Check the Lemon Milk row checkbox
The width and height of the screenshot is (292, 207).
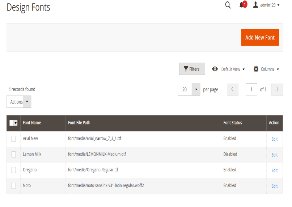coord(13,155)
